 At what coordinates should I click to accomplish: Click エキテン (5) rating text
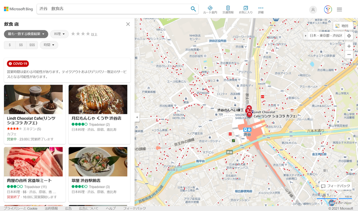pos(32,129)
